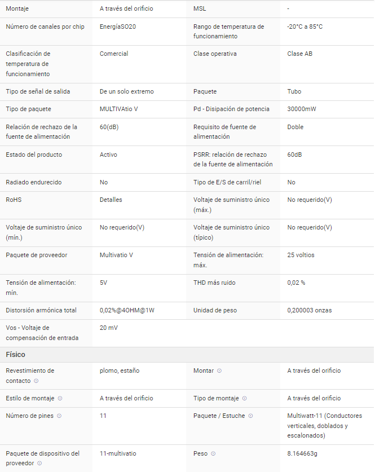Click the 25 voltios supply voltage value
The height and width of the screenshot is (472, 375).
tap(301, 255)
